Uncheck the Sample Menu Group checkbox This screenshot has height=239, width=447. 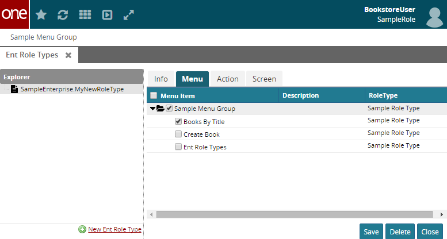[169, 108]
